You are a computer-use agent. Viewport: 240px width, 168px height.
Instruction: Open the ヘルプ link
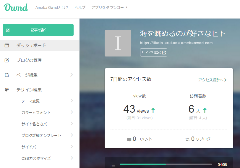tap(80, 7)
